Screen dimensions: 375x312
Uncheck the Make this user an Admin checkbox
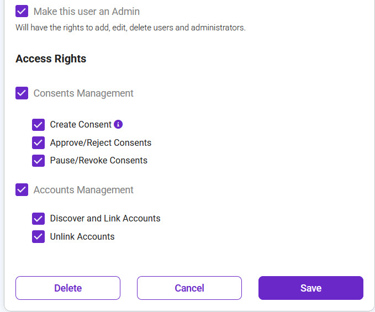coord(22,11)
